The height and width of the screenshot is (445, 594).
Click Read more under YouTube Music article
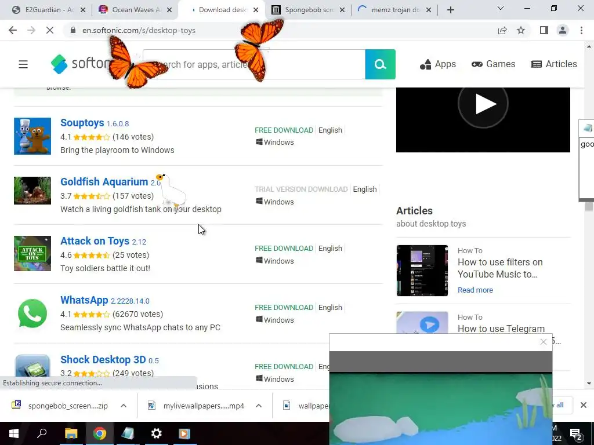pos(475,290)
